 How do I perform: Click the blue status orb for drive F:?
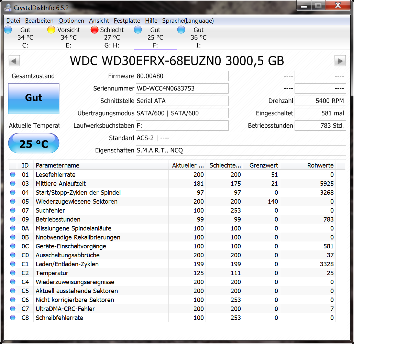[x=138, y=30]
